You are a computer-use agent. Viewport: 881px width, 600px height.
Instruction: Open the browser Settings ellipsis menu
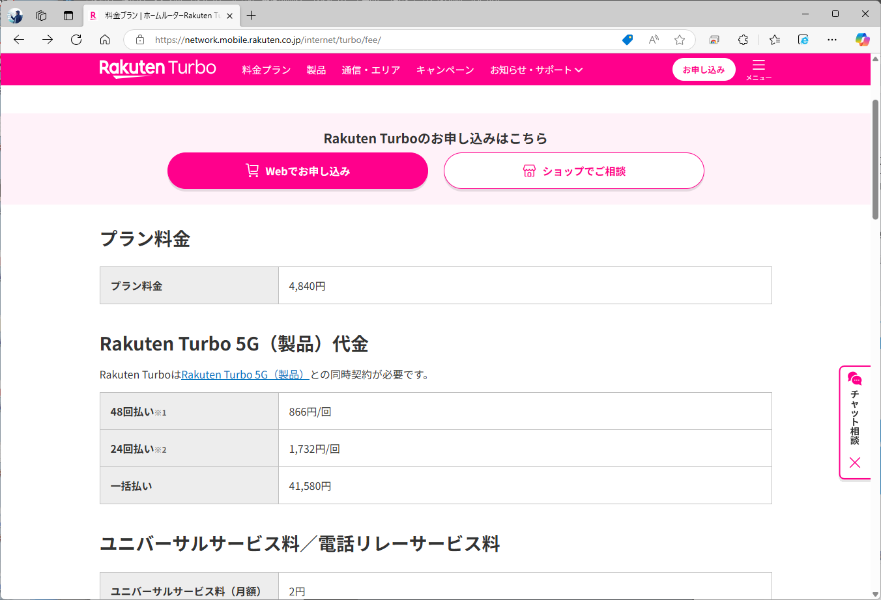point(831,40)
